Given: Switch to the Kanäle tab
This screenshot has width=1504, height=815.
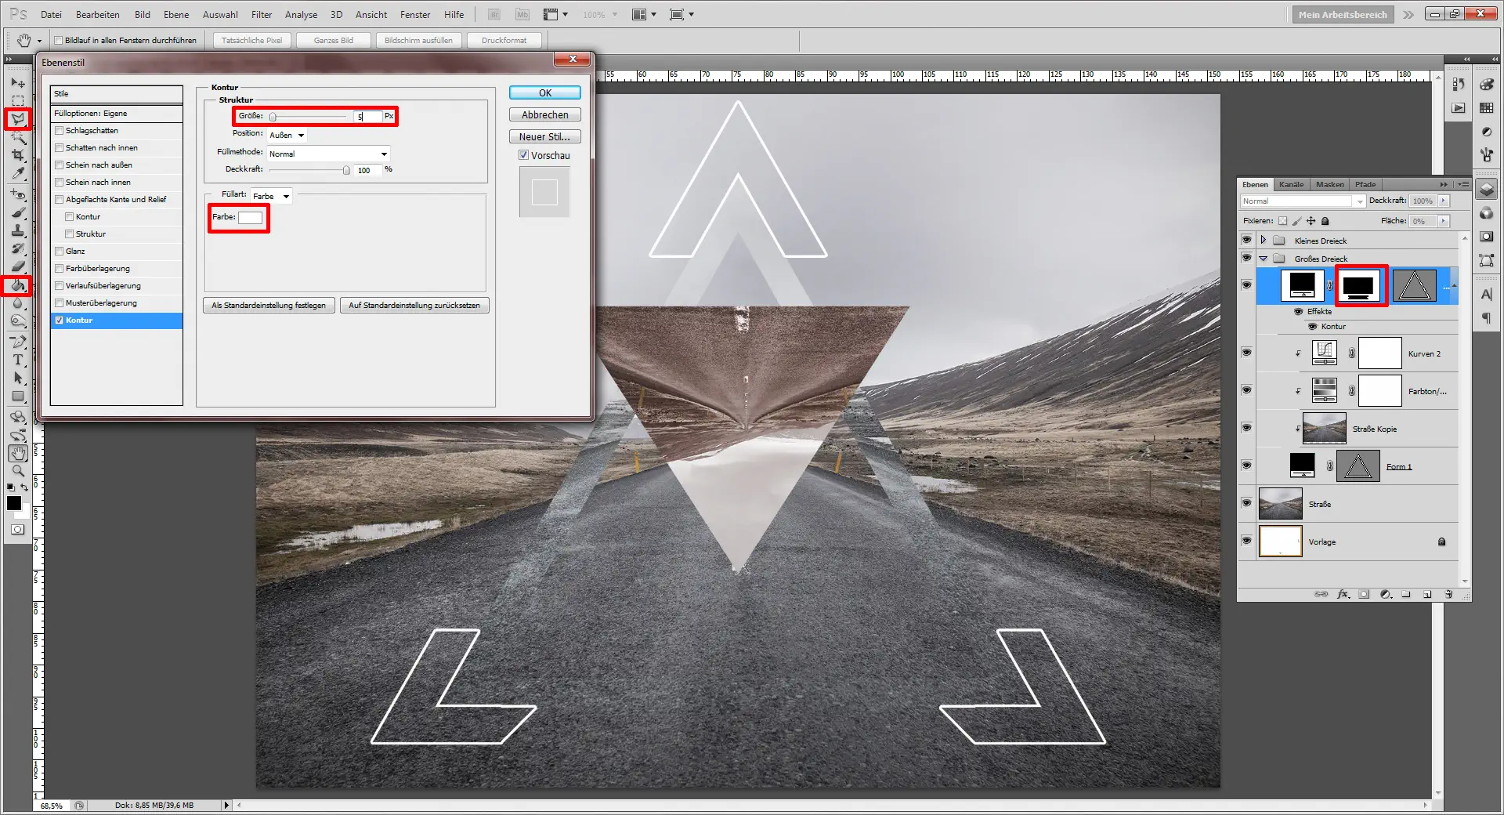Looking at the screenshot, I should coord(1291,184).
